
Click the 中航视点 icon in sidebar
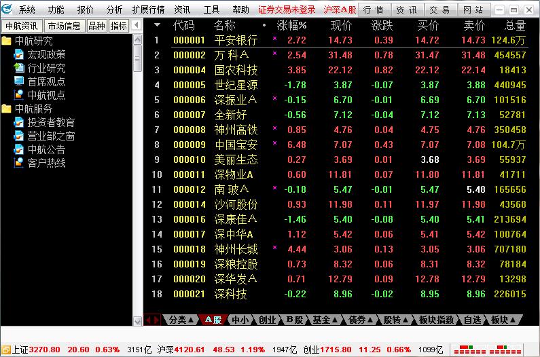tap(18, 95)
